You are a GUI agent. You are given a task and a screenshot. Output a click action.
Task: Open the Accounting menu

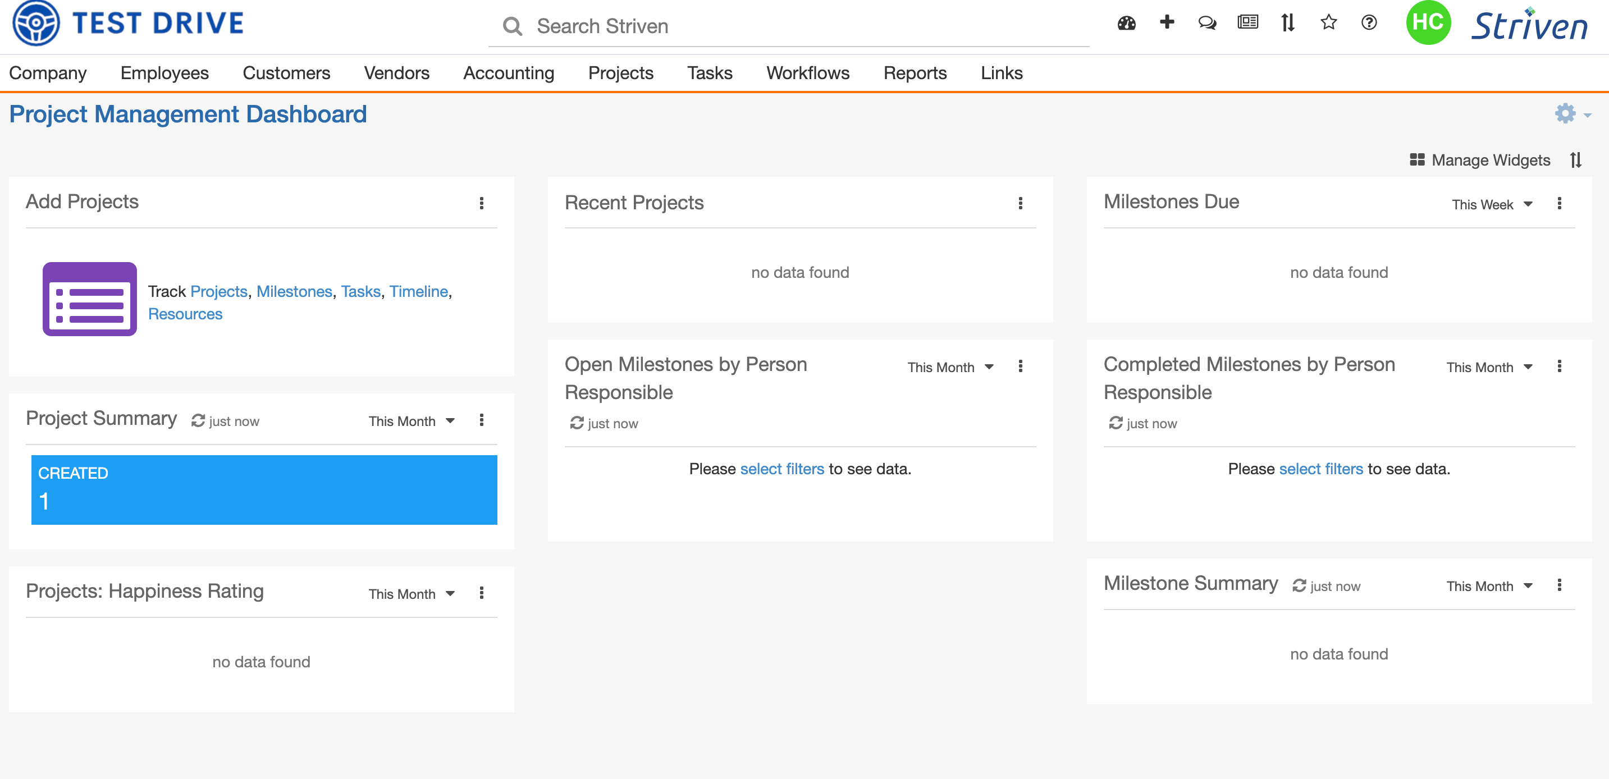[509, 73]
